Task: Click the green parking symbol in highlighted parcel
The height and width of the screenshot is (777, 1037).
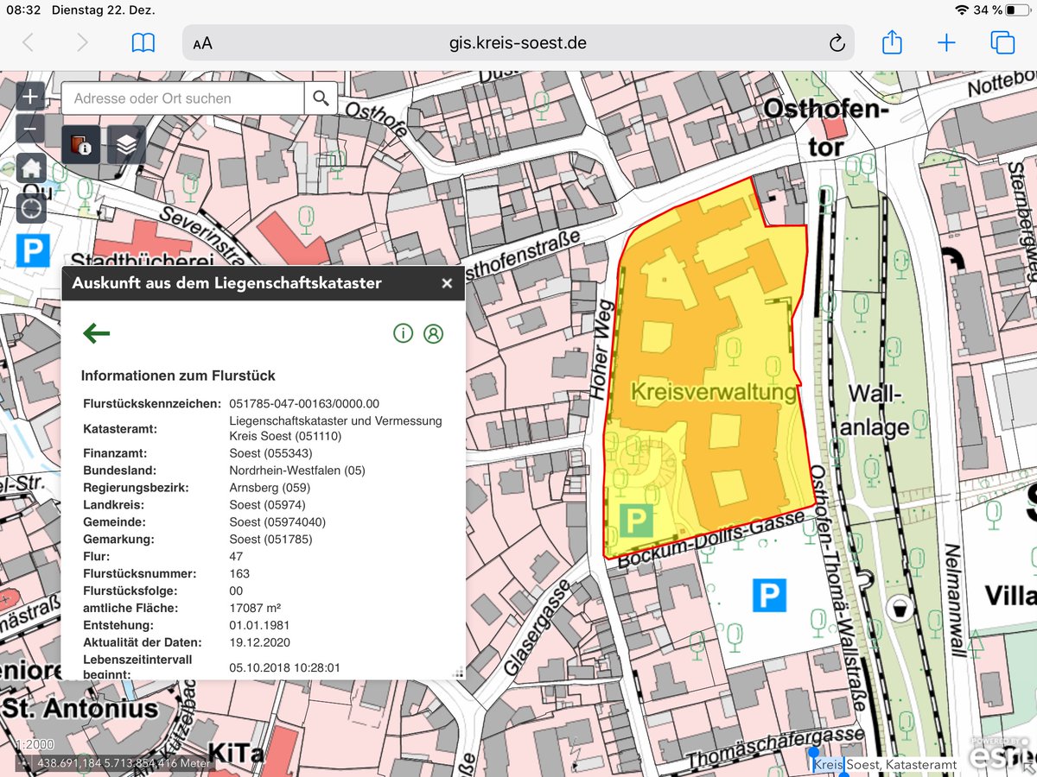Action: click(x=636, y=521)
